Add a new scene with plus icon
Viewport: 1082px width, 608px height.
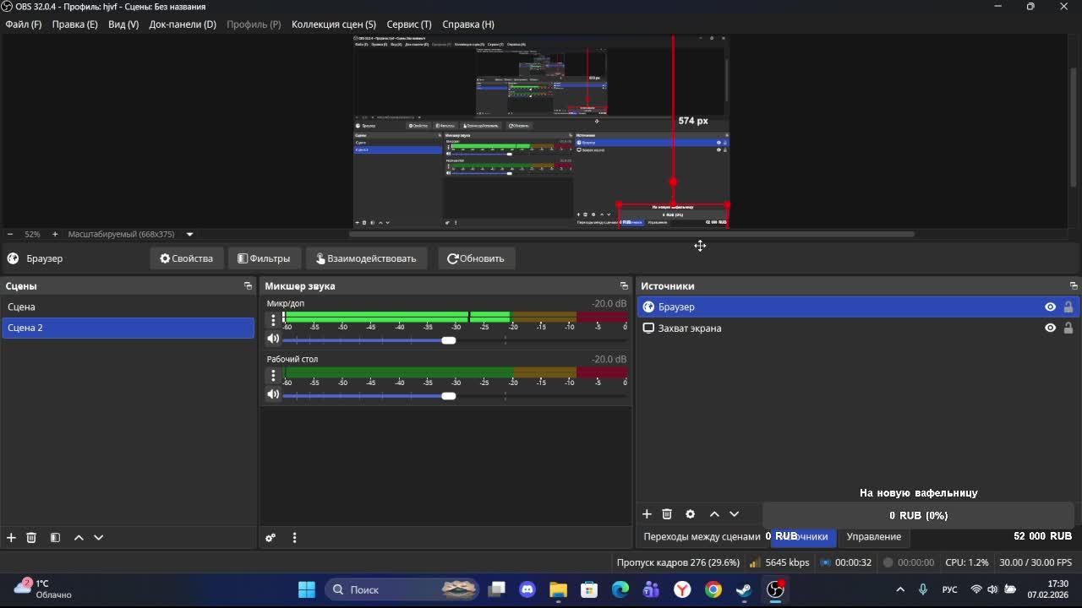pyautogui.click(x=11, y=537)
